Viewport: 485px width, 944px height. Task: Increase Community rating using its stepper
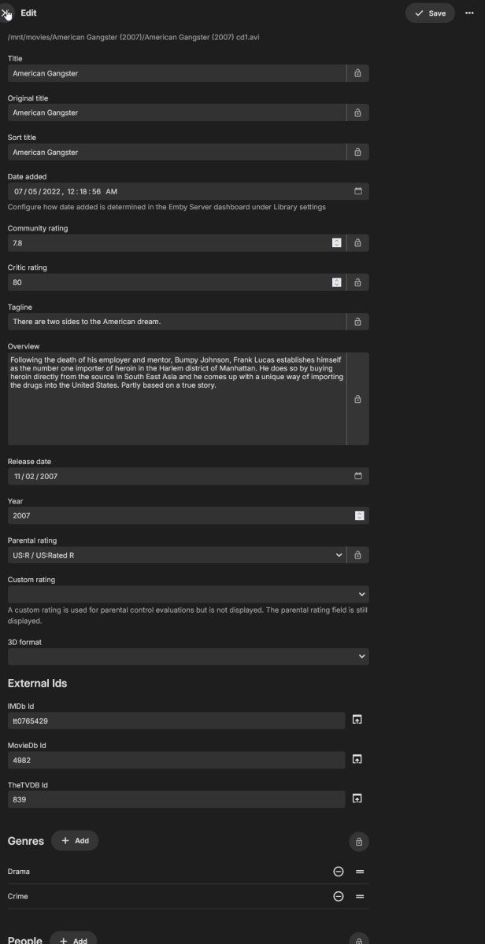(337, 240)
